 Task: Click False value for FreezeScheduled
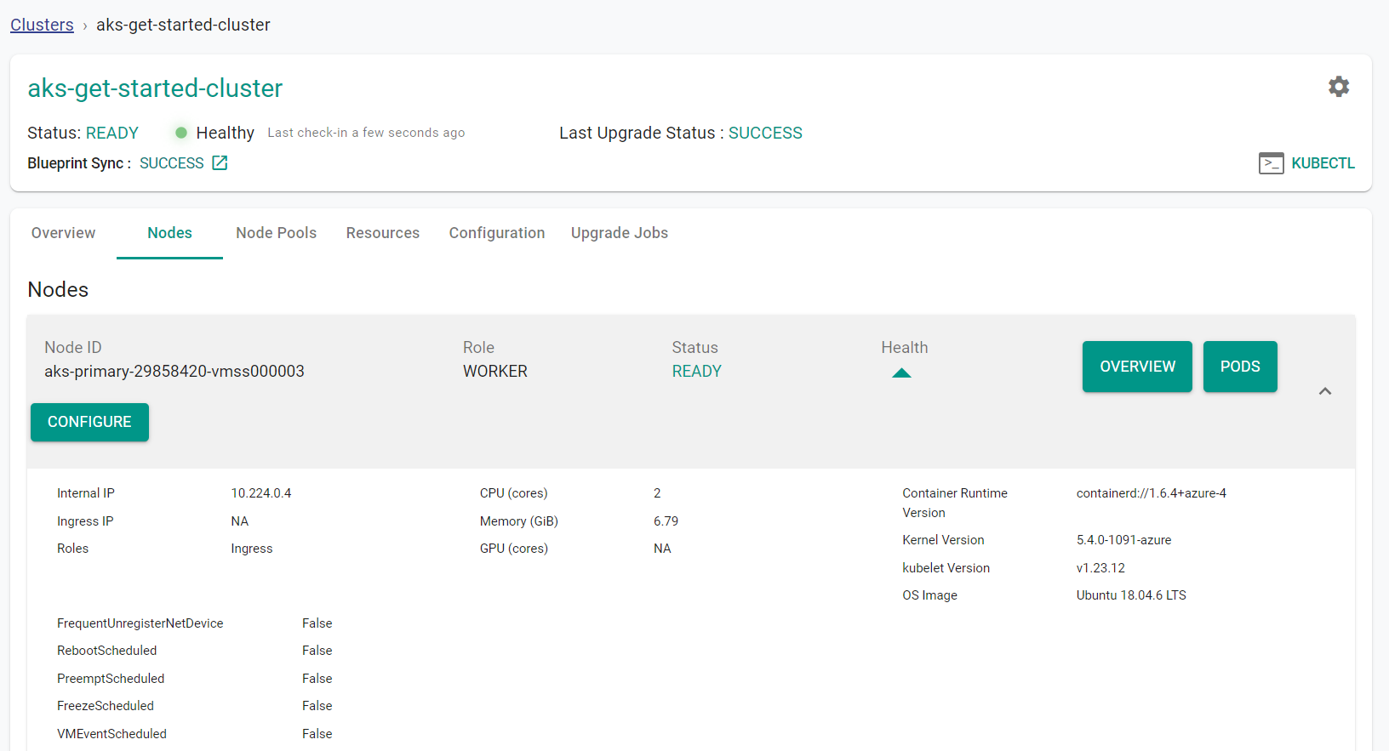(317, 706)
